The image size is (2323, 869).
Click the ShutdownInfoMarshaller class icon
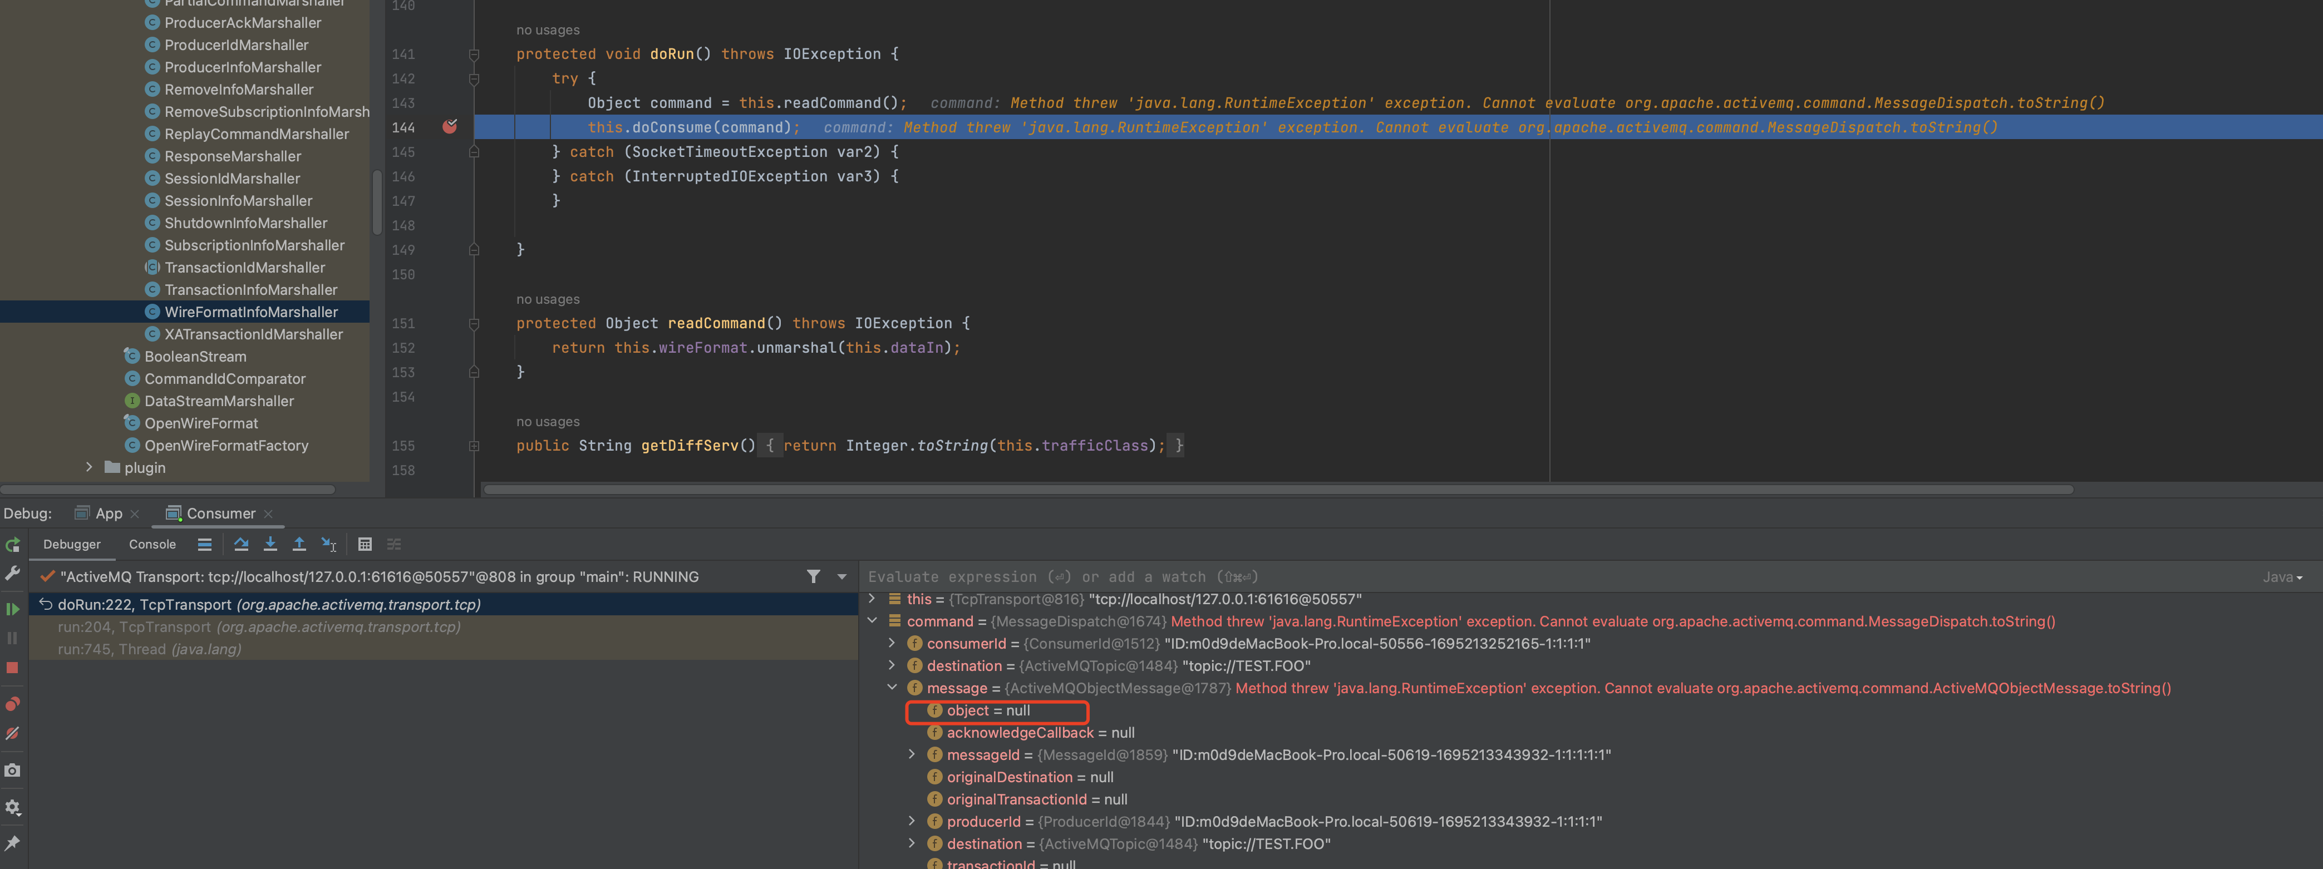pyautogui.click(x=152, y=223)
